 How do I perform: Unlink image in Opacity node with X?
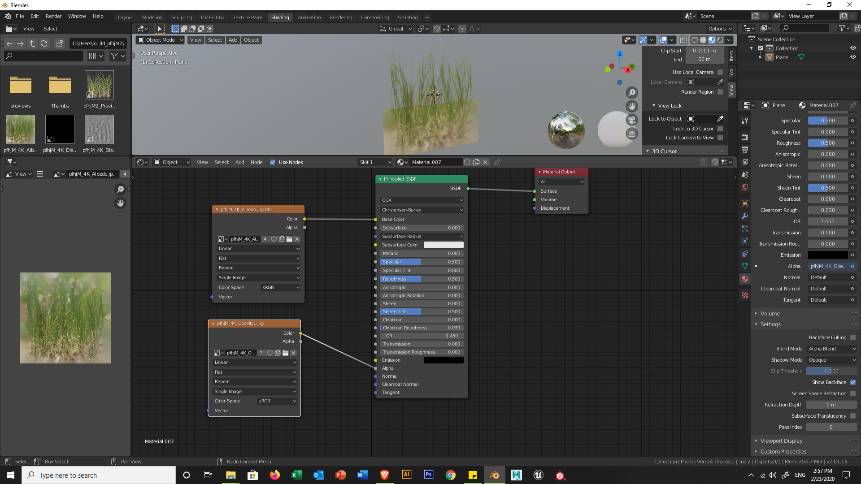click(x=293, y=353)
